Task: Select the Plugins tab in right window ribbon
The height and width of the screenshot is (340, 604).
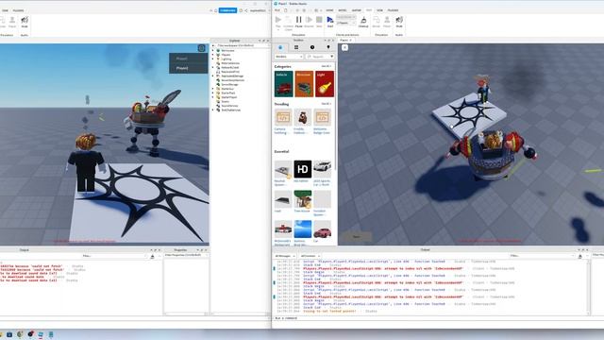Action: 393,10
